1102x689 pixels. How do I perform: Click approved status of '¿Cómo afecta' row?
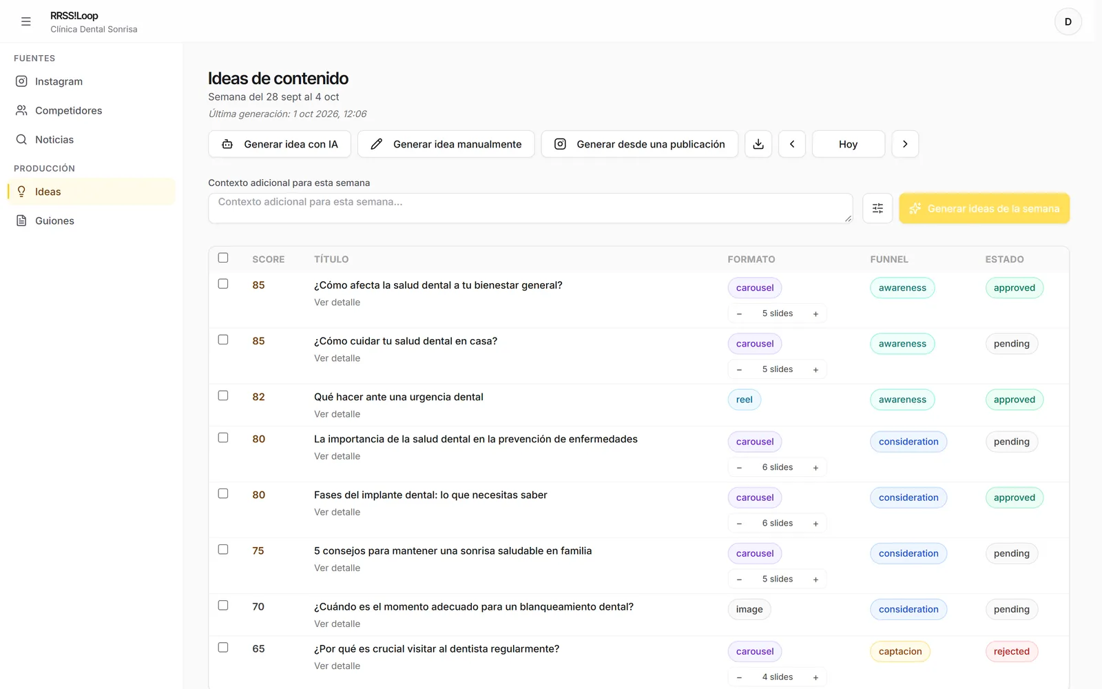click(1014, 288)
